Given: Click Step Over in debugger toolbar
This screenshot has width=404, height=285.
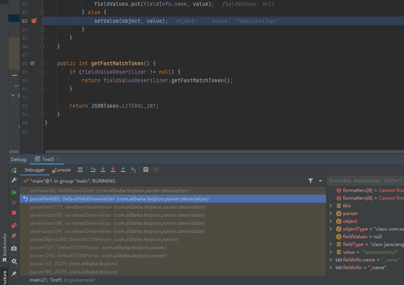Looking at the screenshot, I should (93, 170).
